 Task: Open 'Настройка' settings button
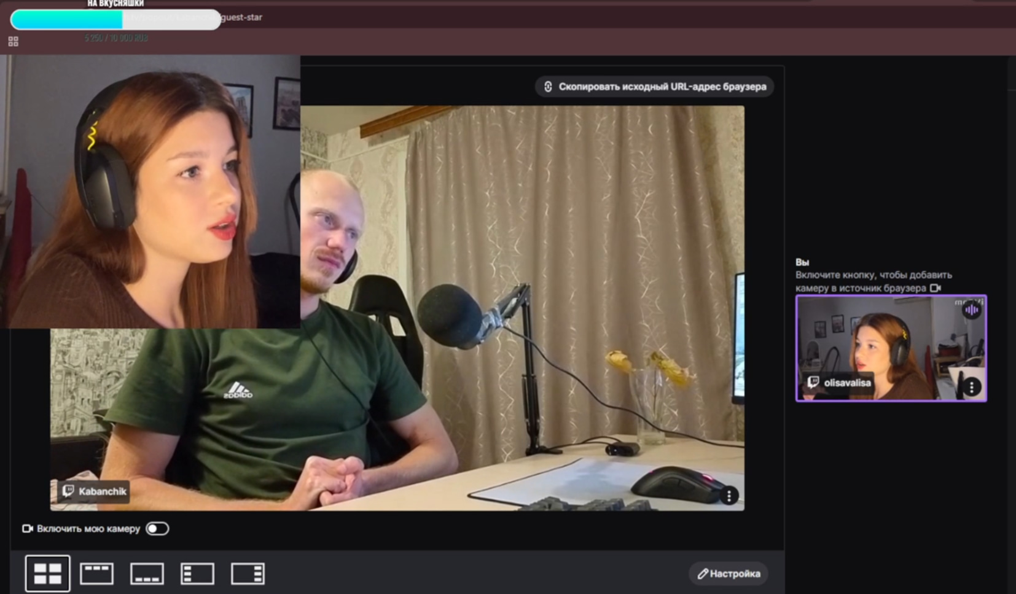[729, 574]
